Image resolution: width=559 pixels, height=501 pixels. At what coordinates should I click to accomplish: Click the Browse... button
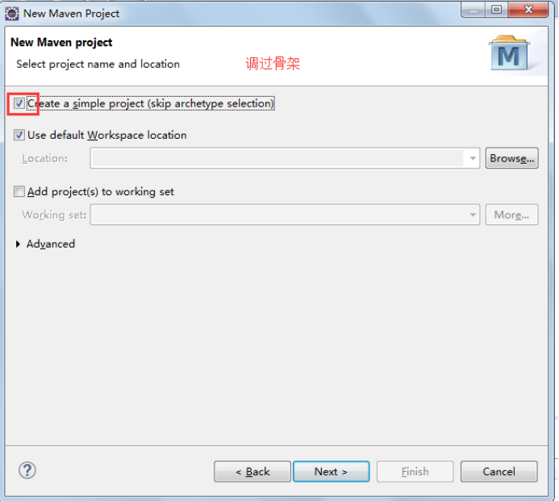pyautogui.click(x=511, y=158)
